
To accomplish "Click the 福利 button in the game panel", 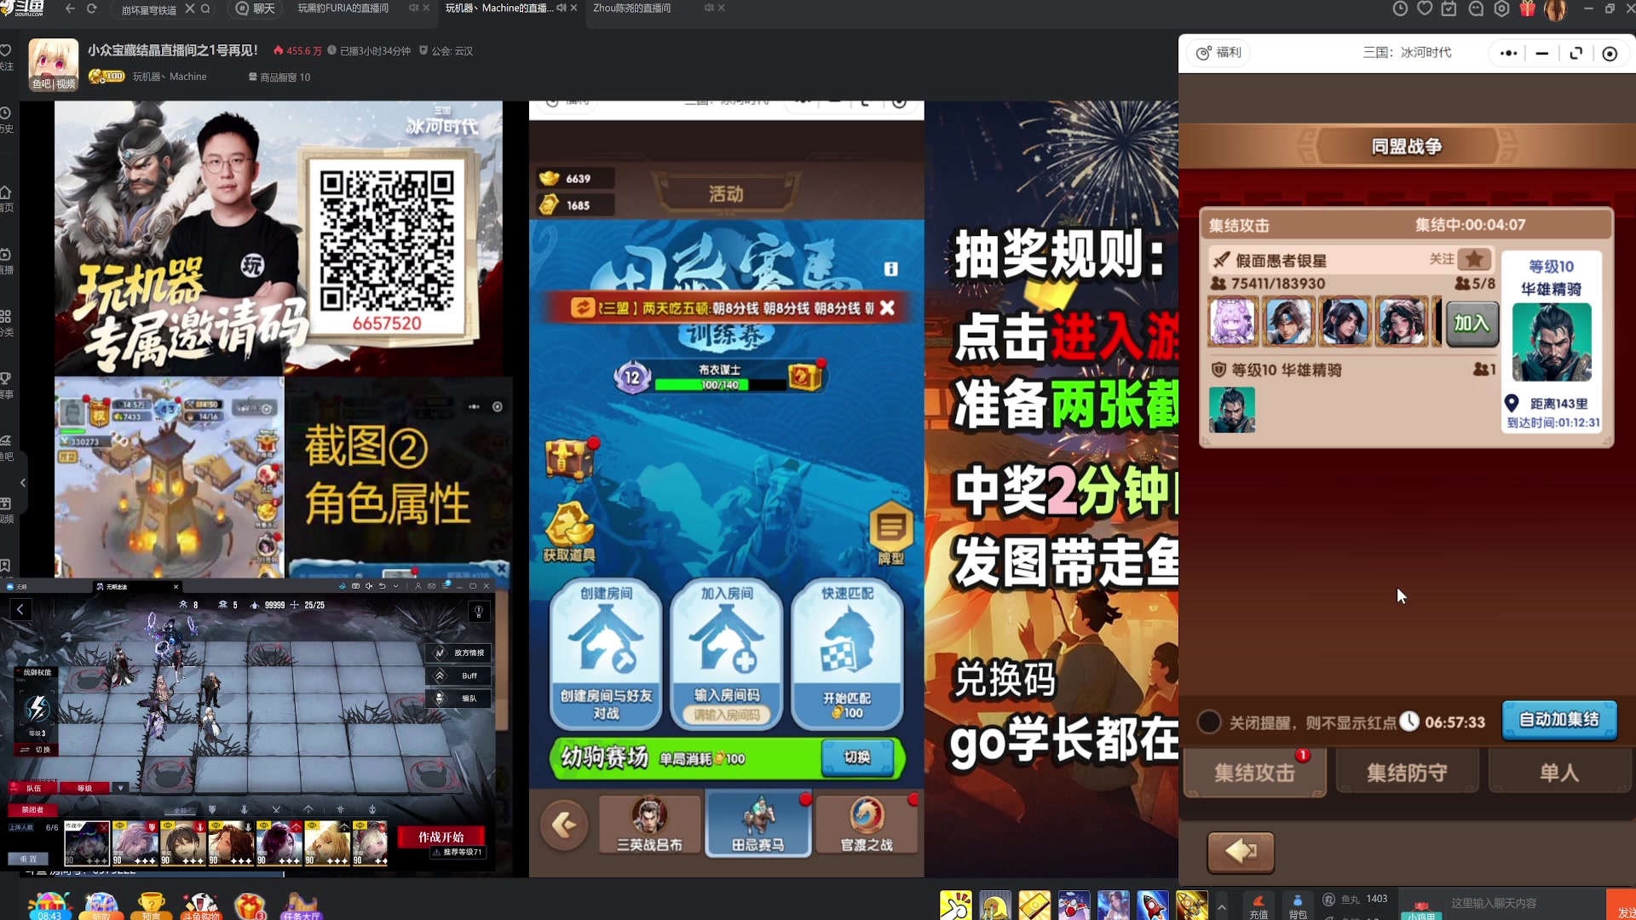I will click(1219, 53).
